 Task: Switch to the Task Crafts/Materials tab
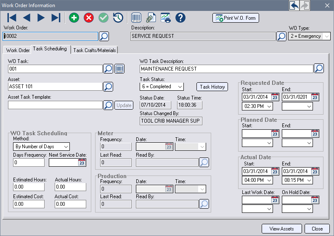(x=94, y=50)
